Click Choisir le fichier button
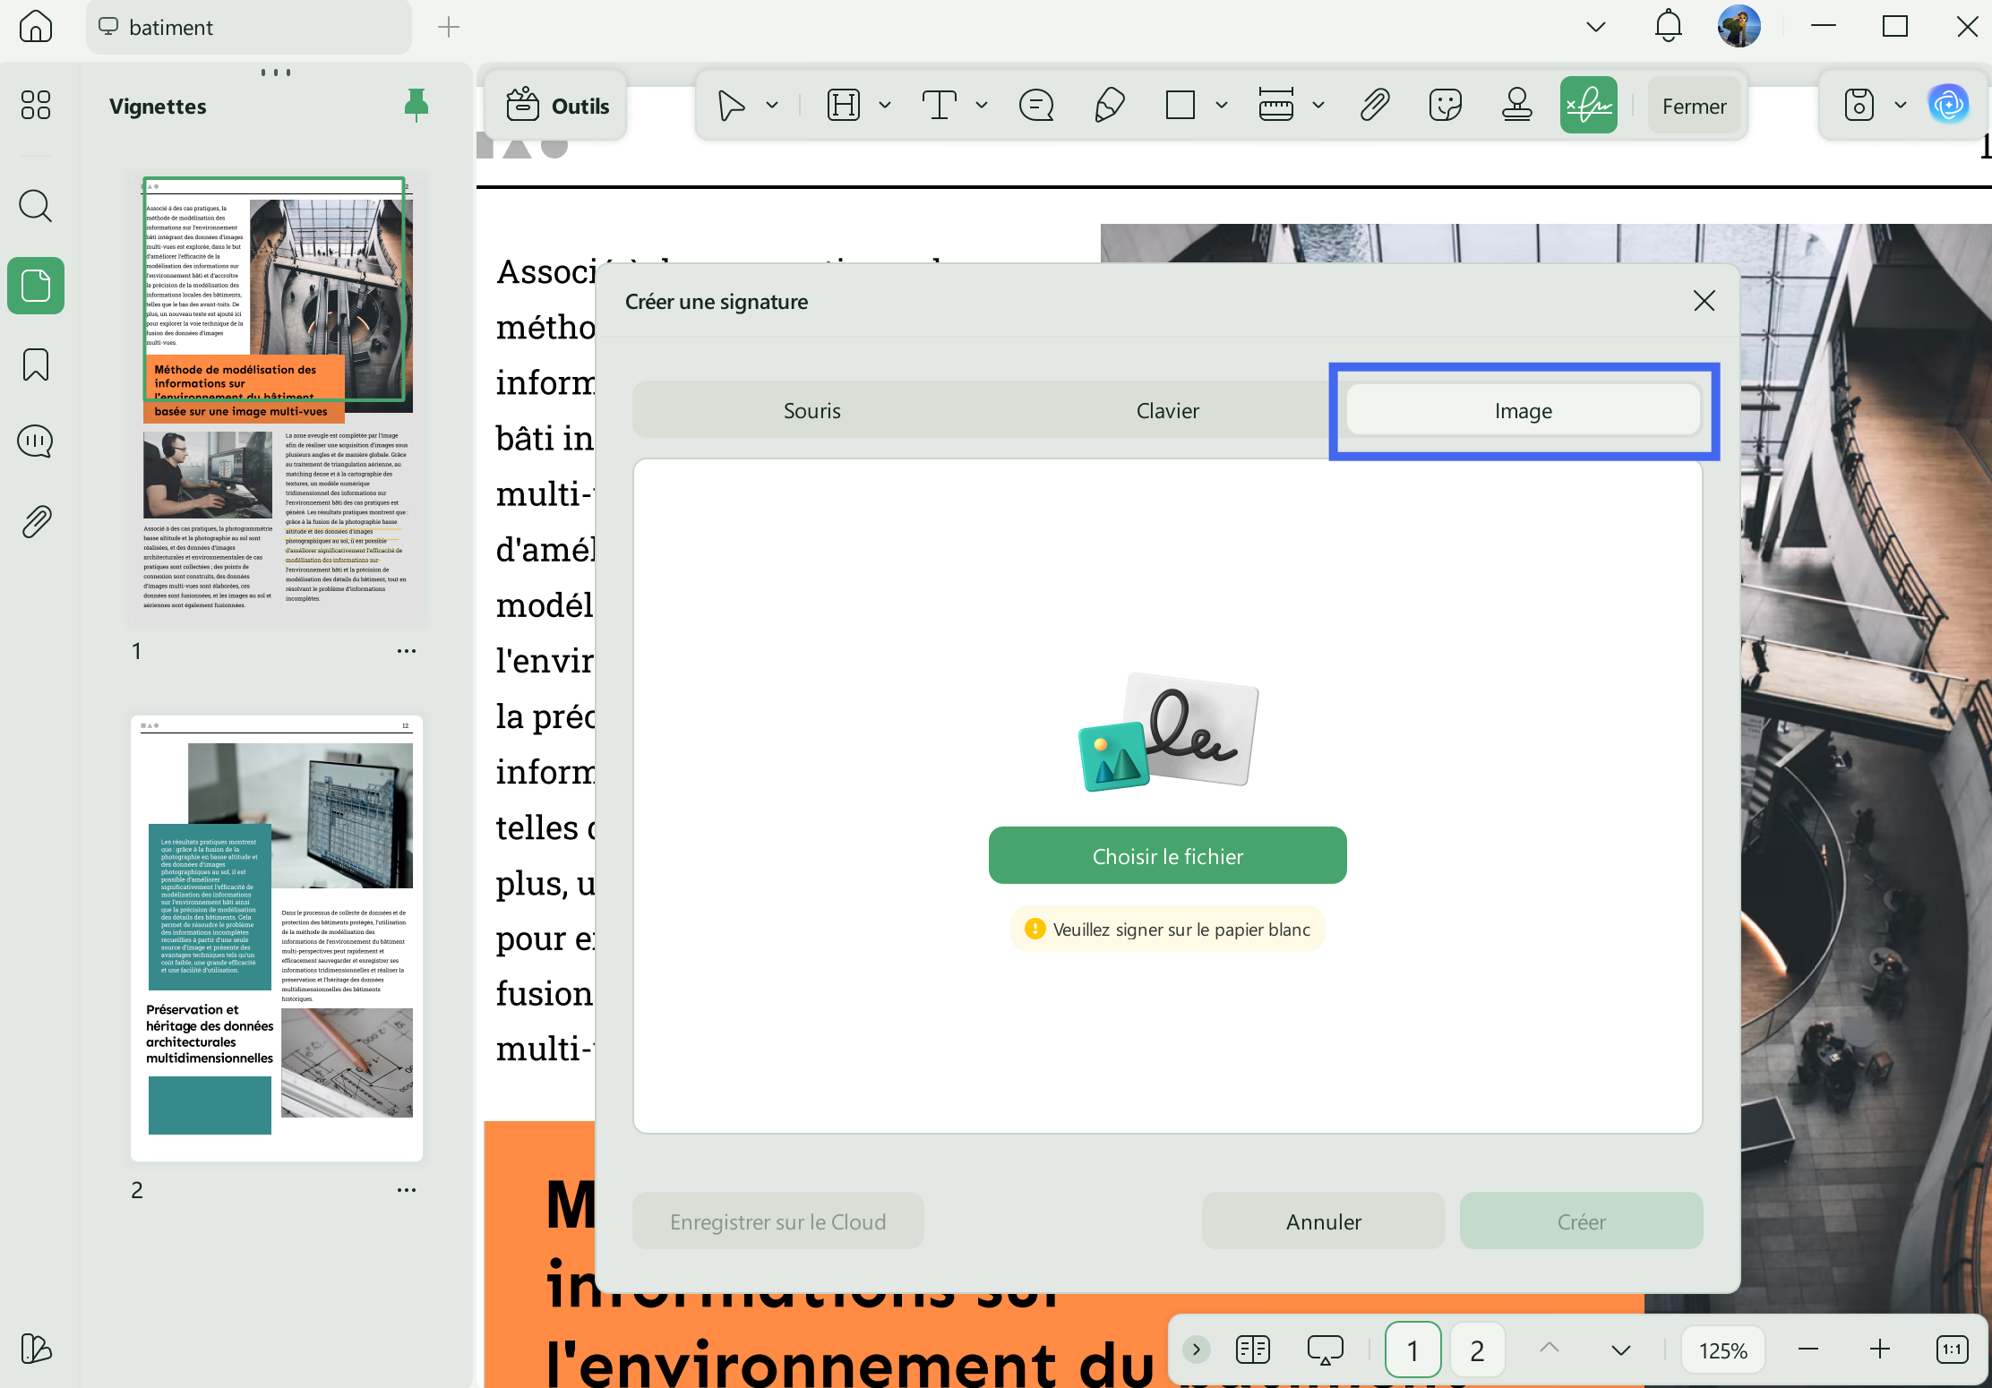 point(1168,856)
